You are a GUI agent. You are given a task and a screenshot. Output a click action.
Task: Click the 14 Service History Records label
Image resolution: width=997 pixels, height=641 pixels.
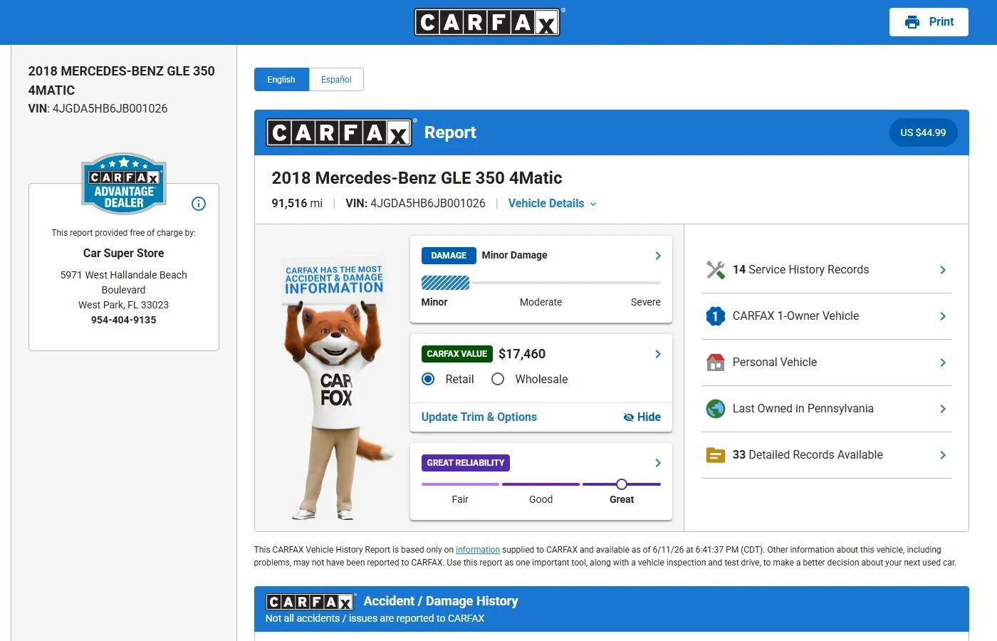(x=800, y=270)
